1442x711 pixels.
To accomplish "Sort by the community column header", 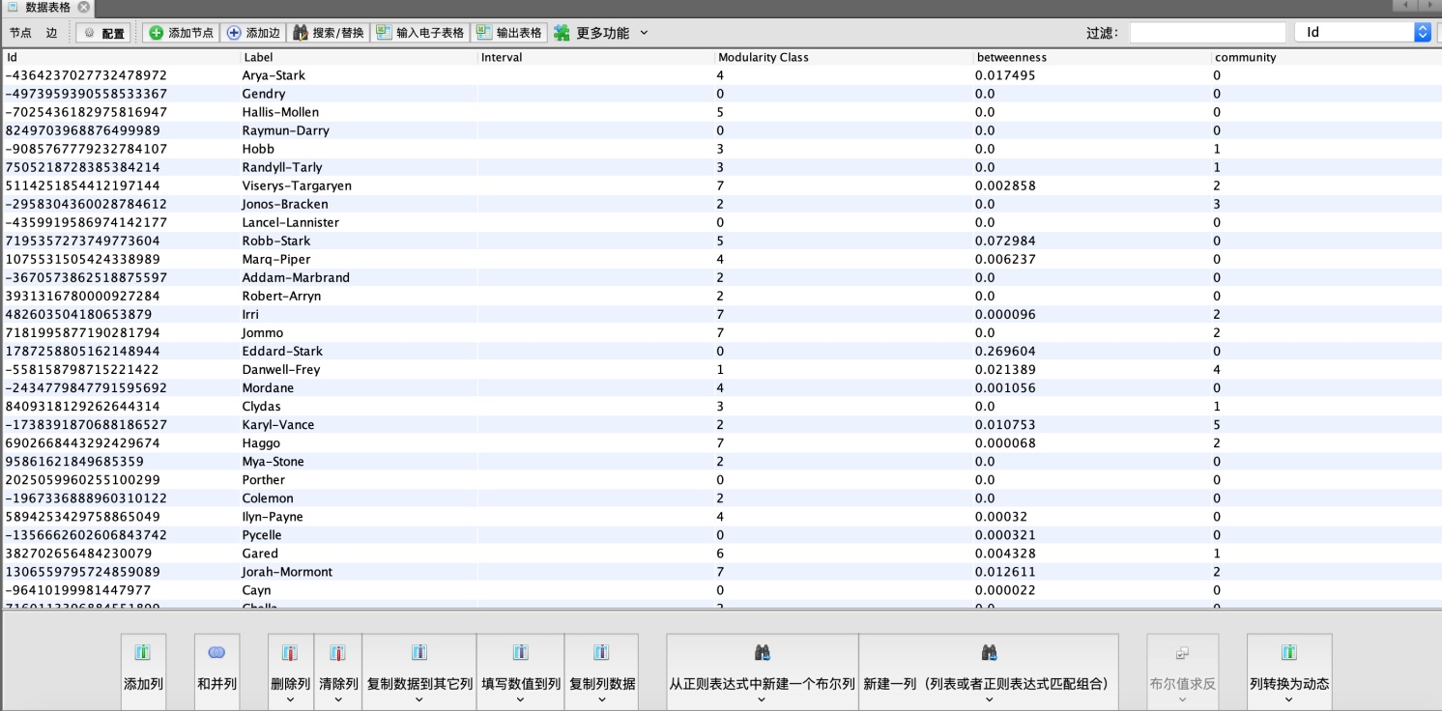I will coord(1326,58).
